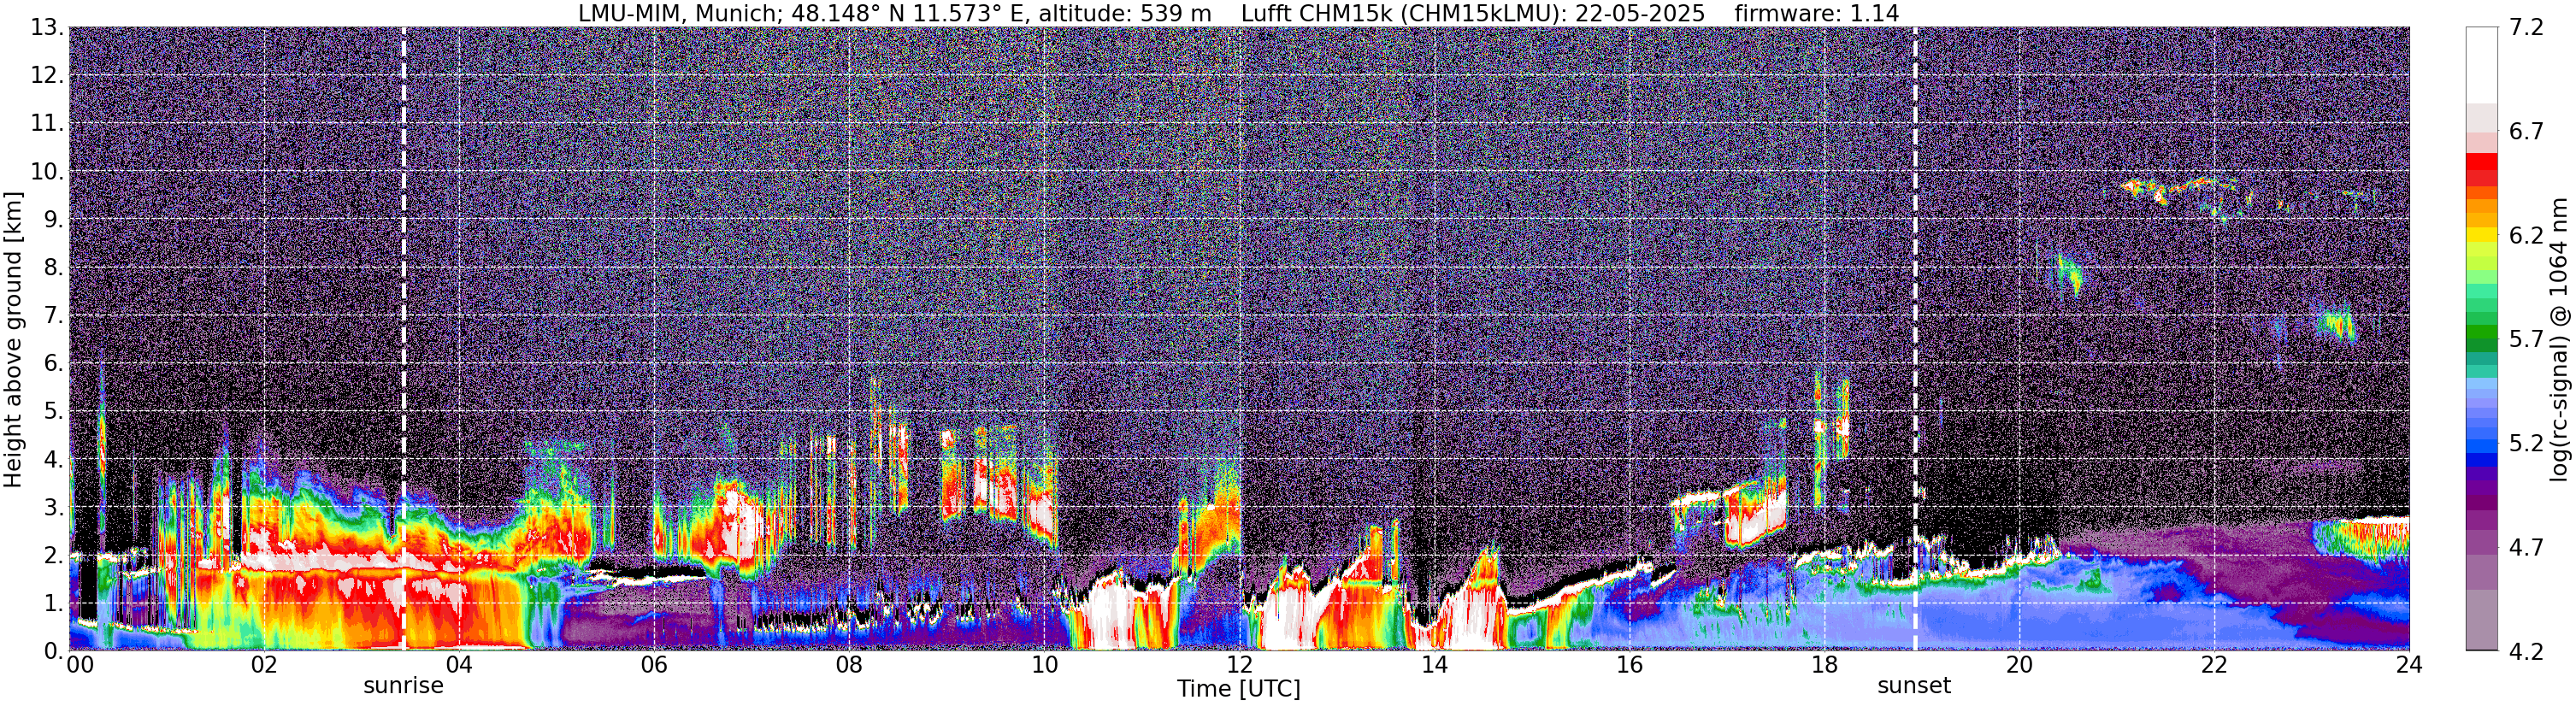The image size is (2576, 706).
Task: Click the colorbar value '6.2'
Action: pos(2526,236)
